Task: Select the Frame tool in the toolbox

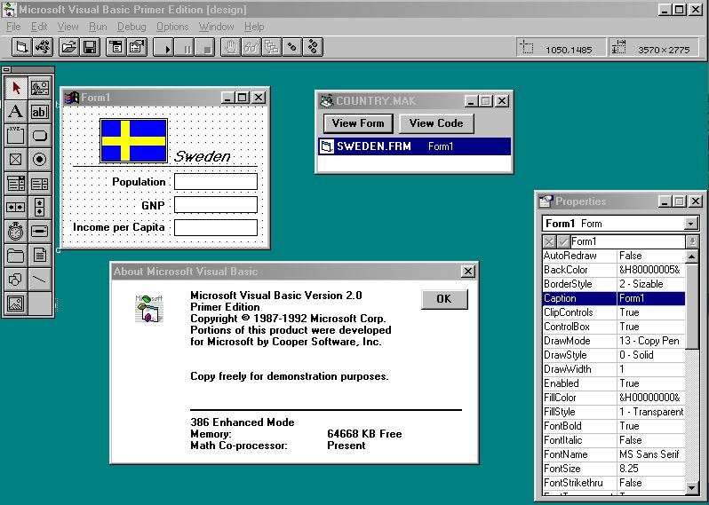Action: click(x=16, y=136)
